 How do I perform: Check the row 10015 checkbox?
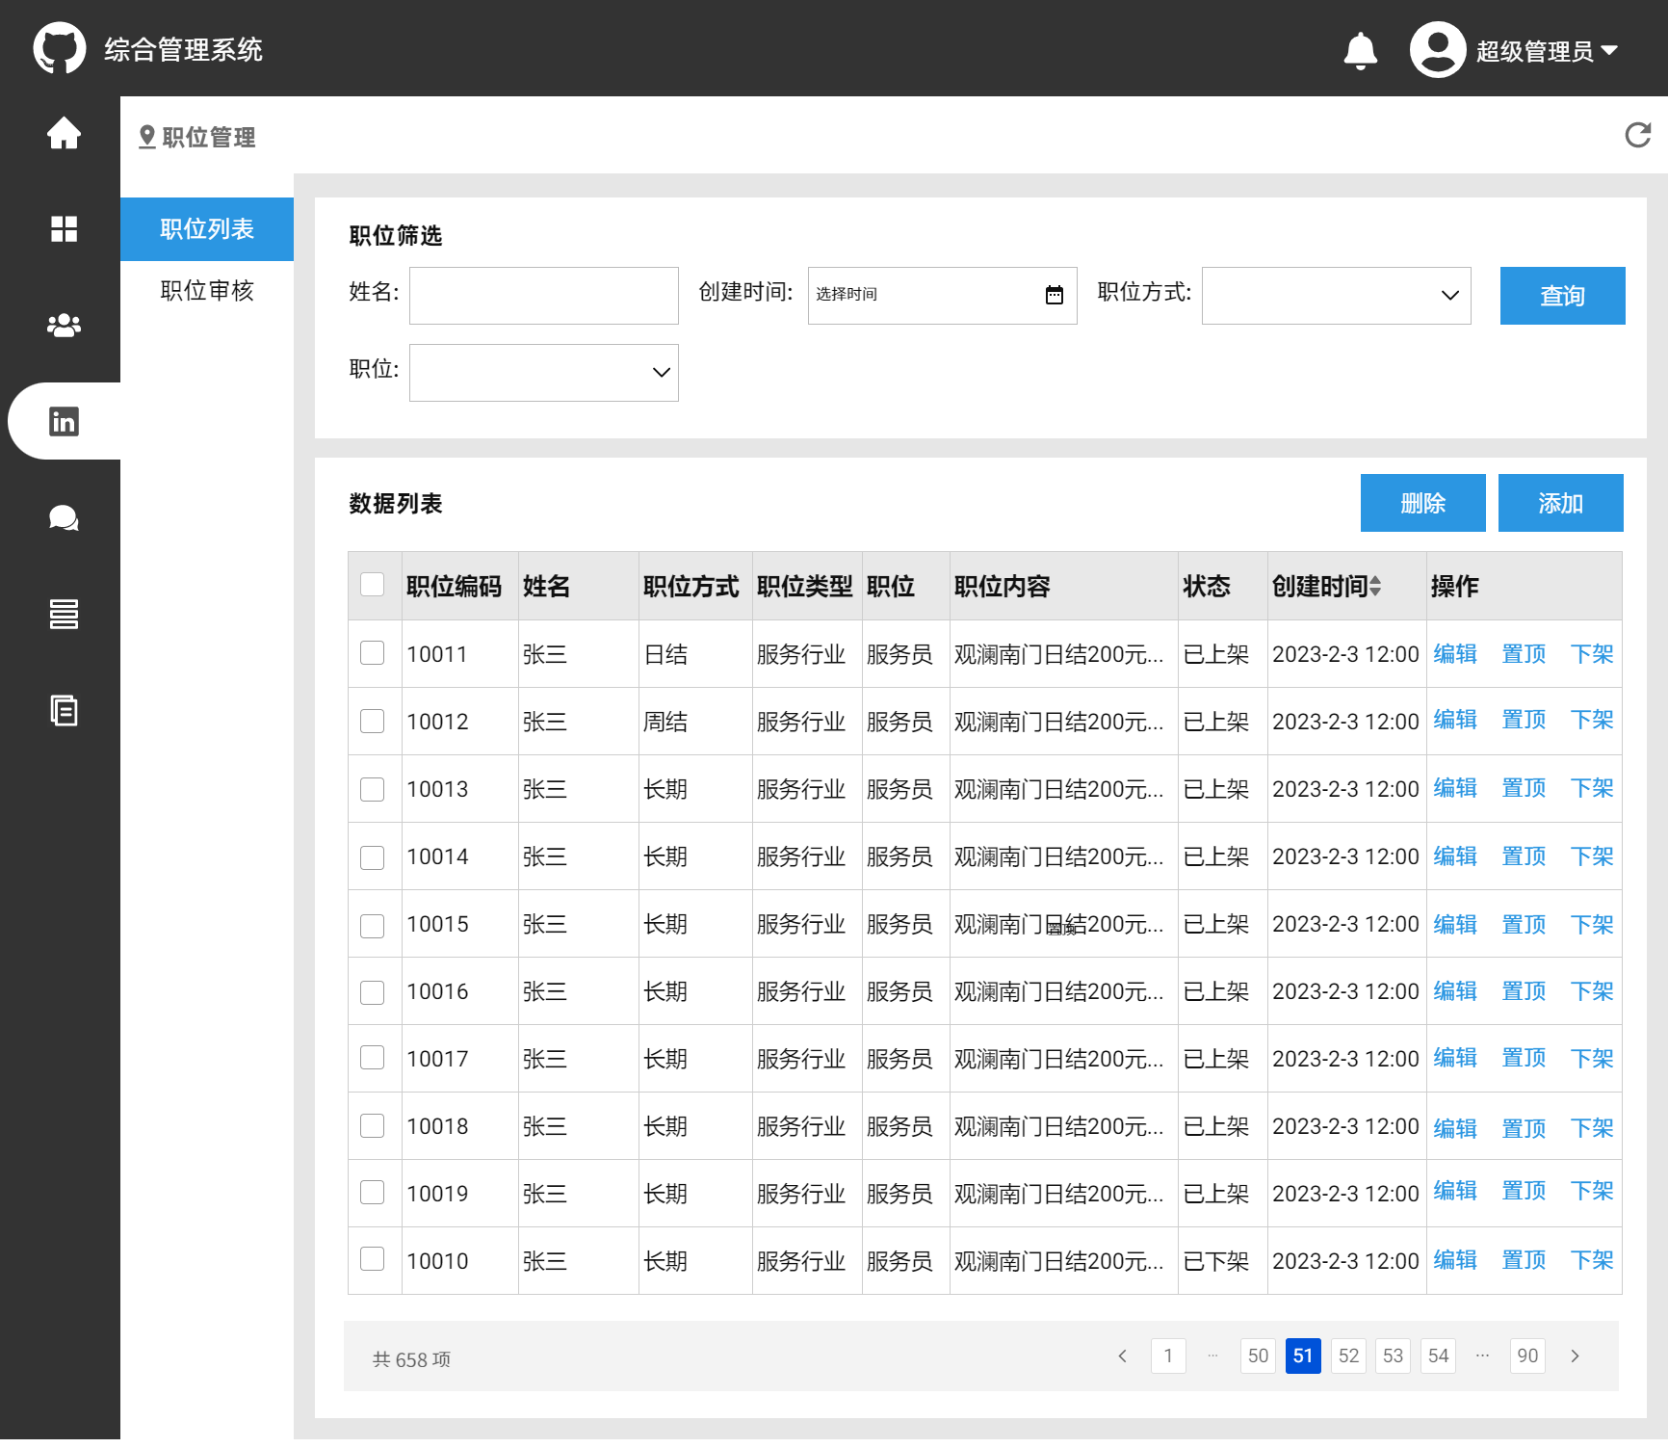pyautogui.click(x=372, y=927)
